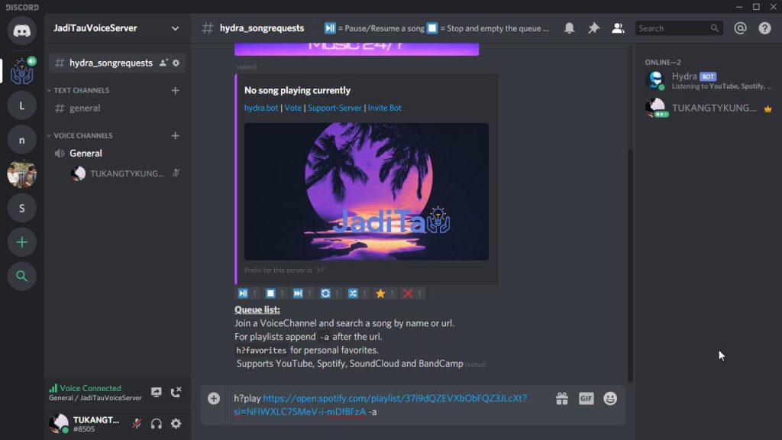The image size is (782, 440).
Task: Toggle the member list visibility
Action: pos(618,28)
